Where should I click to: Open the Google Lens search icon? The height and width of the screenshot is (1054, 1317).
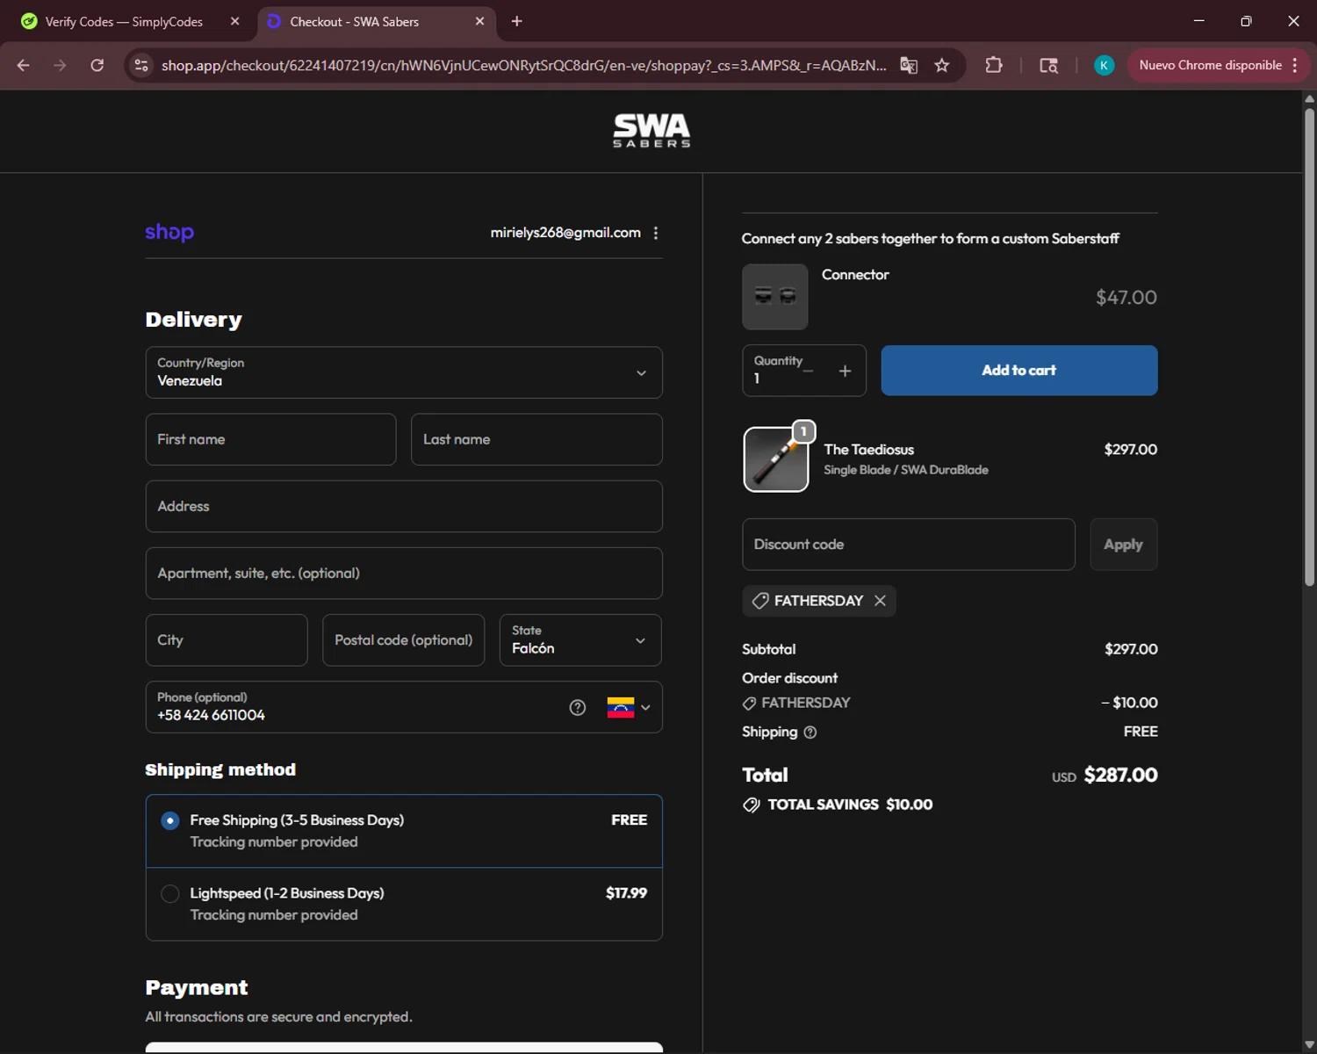pyautogui.click(x=1048, y=65)
